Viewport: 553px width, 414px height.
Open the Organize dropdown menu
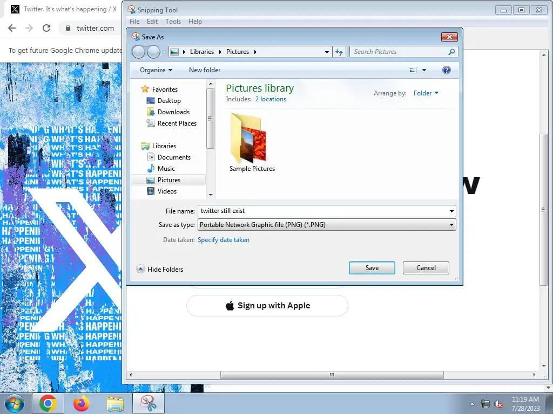pos(156,70)
